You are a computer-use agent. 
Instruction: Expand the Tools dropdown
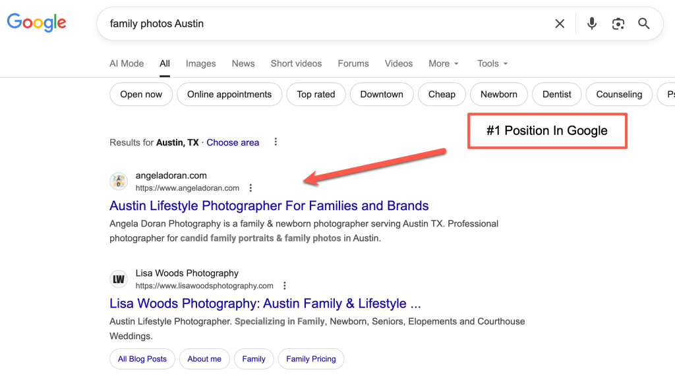pyautogui.click(x=492, y=64)
